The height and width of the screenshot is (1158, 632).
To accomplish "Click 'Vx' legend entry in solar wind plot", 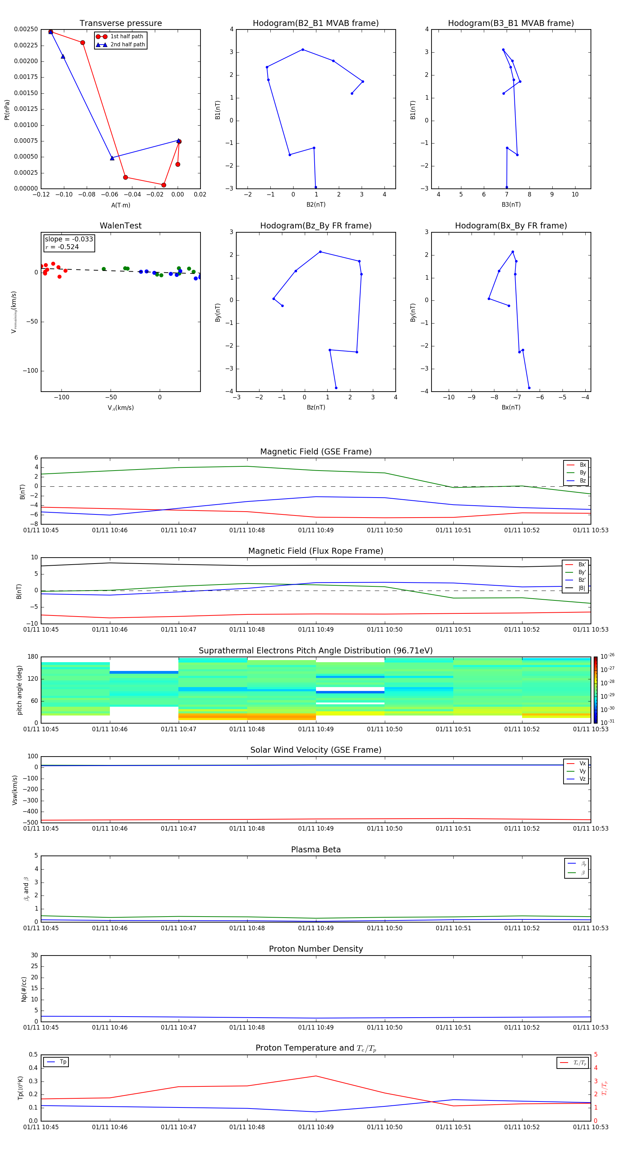I will click(x=576, y=763).
